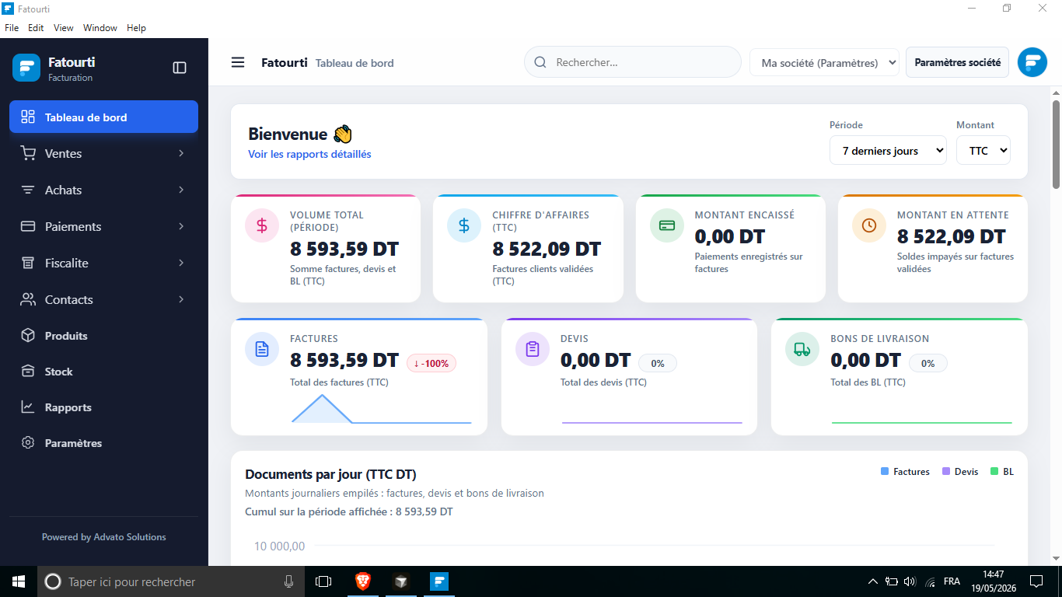Collapse sidebar using the panel toggle icon

[x=180, y=68]
